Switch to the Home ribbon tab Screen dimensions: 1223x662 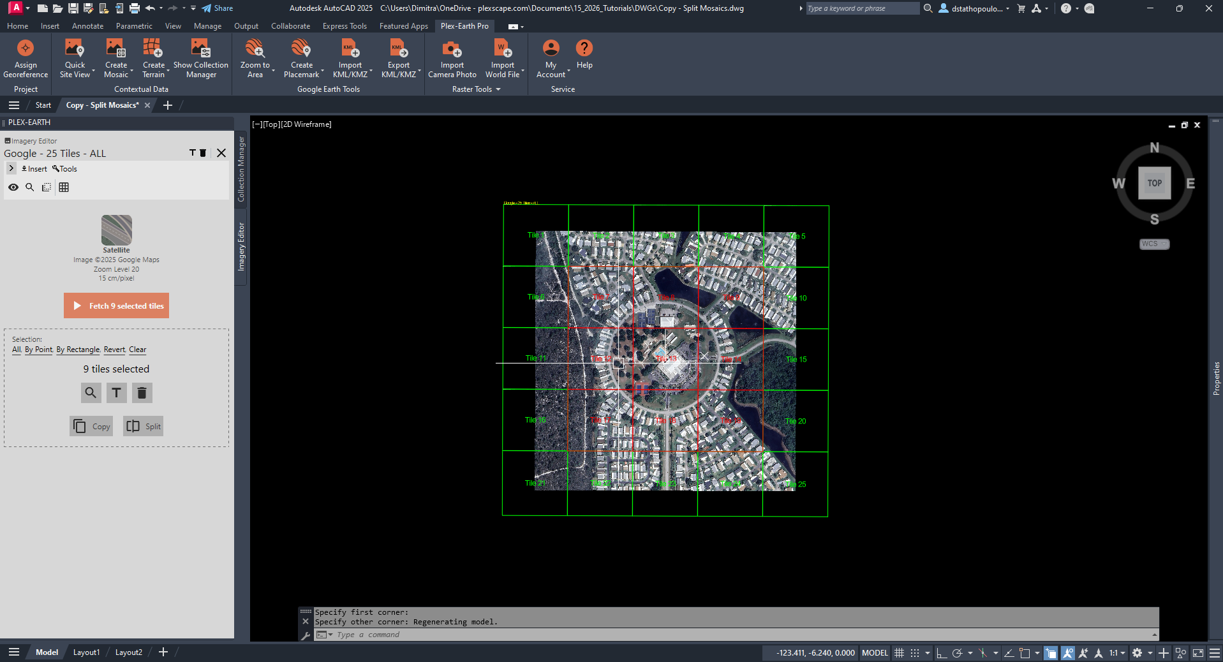click(x=17, y=26)
